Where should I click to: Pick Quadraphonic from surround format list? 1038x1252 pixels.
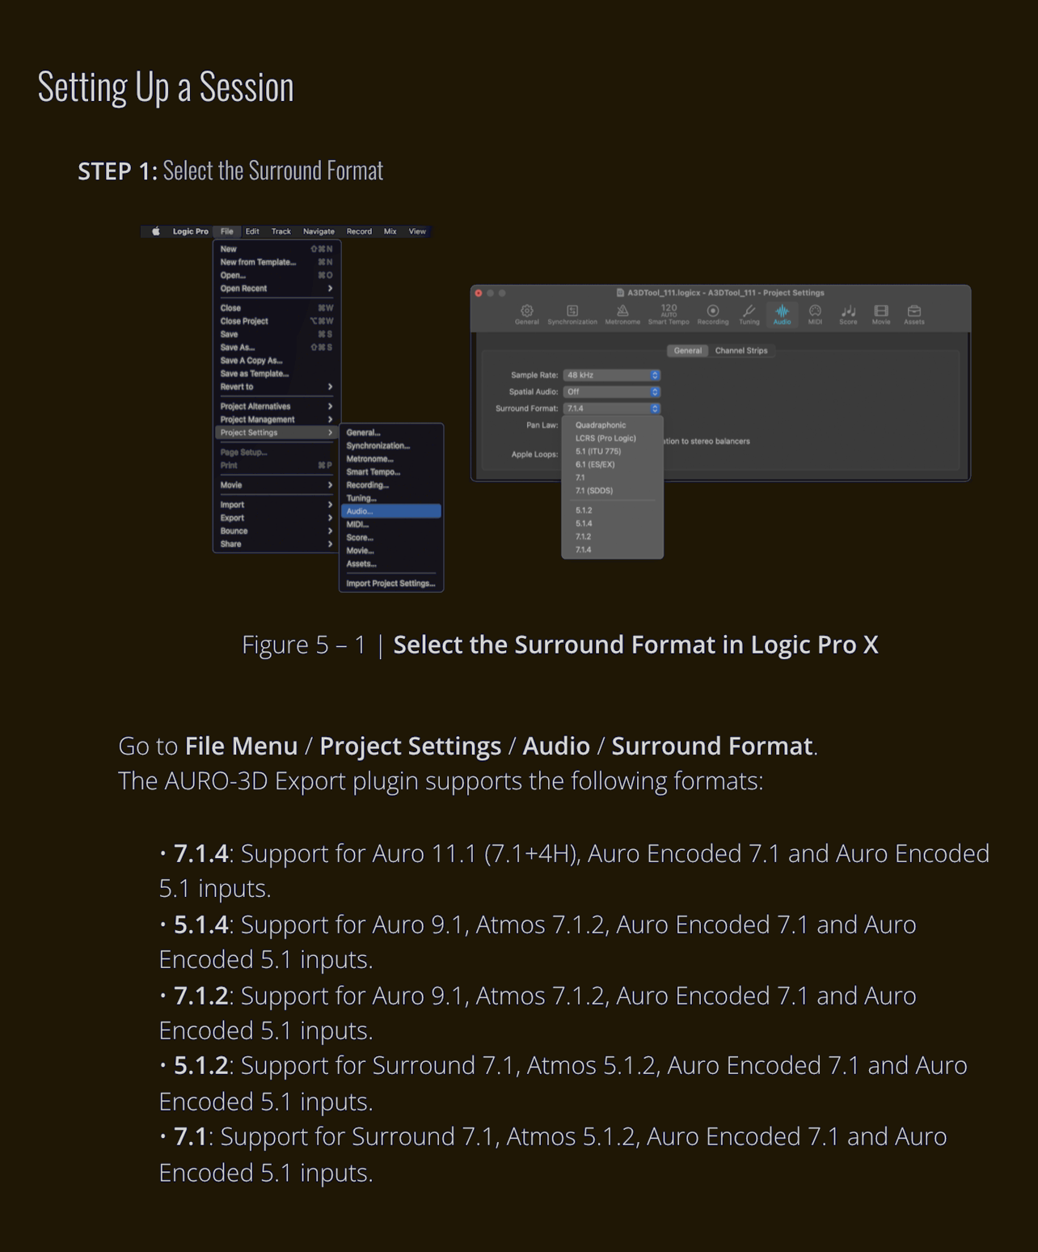click(x=613, y=425)
